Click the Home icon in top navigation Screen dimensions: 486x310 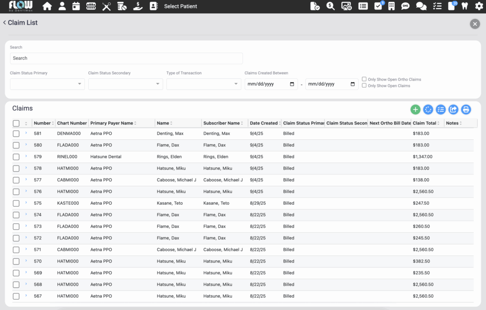pyautogui.click(x=47, y=6)
